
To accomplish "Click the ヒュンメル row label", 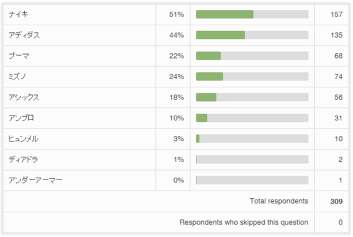I will click(24, 139).
